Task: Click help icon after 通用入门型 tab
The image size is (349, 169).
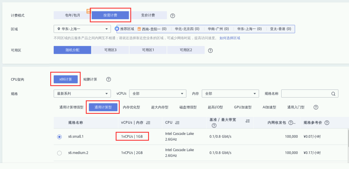Action: click(316, 107)
